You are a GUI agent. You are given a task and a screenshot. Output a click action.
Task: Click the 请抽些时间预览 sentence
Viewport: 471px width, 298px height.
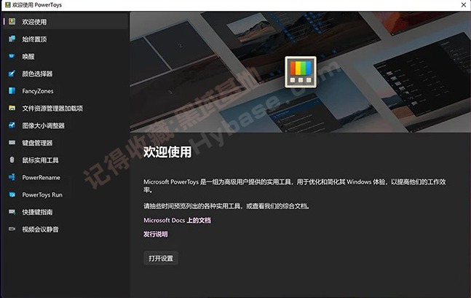[226, 206]
